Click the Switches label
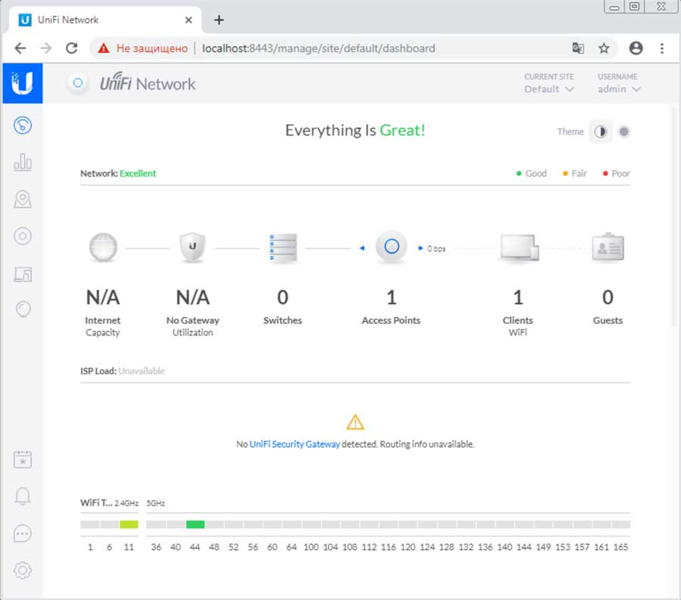 coord(283,320)
